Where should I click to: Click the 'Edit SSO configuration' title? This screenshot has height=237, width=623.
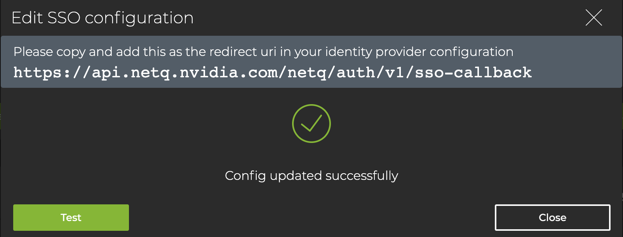tap(103, 18)
